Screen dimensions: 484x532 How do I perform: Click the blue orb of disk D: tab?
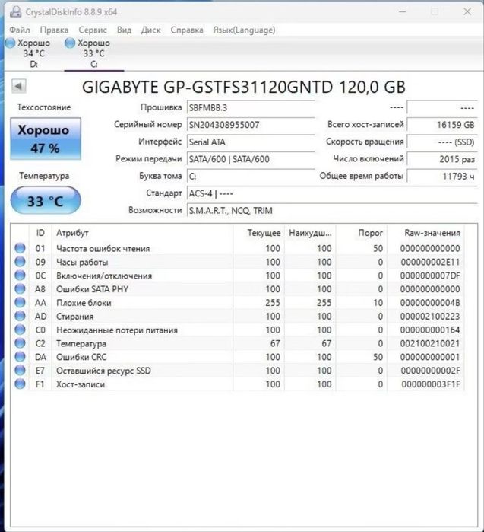pyautogui.click(x=10, y=43)
